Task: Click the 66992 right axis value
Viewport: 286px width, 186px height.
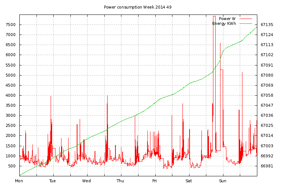Action: coord(267,156)
